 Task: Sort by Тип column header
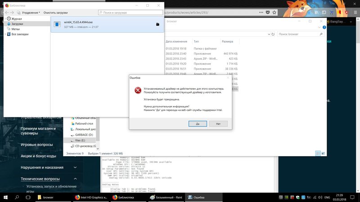coord(196,41)
